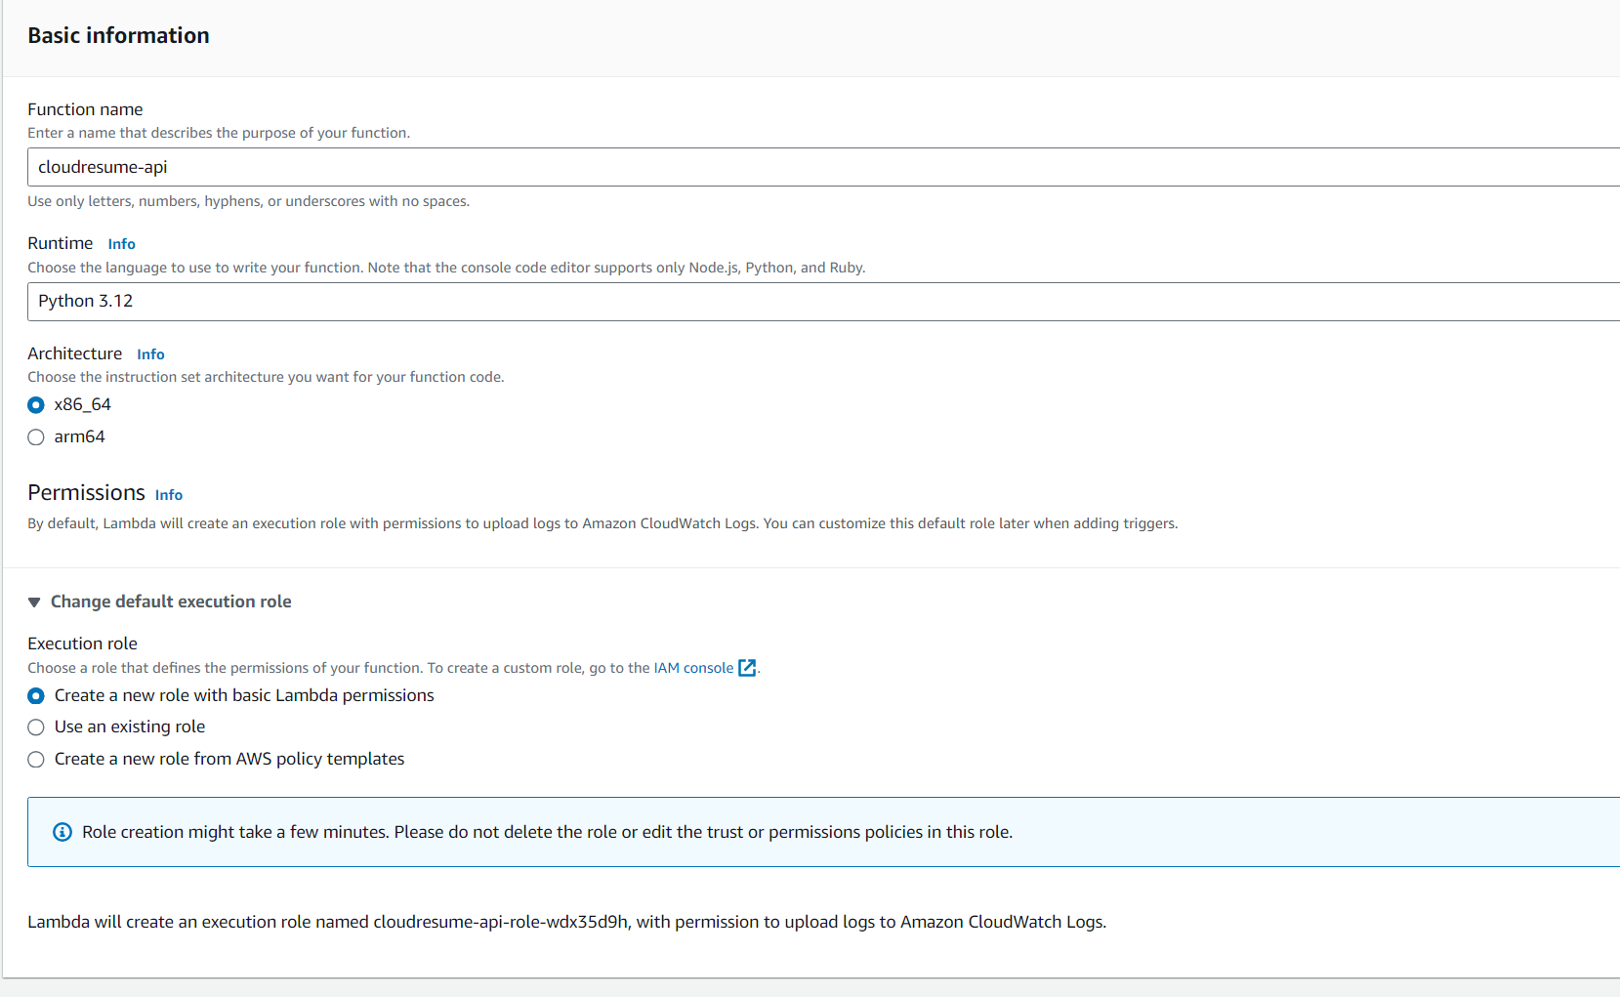Open the Permissions Info link
Image resolution: width=1620 pixels, height=997 pixels.
169,495
